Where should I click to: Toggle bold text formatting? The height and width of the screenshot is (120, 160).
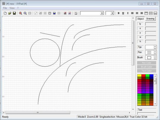point(119,13)
